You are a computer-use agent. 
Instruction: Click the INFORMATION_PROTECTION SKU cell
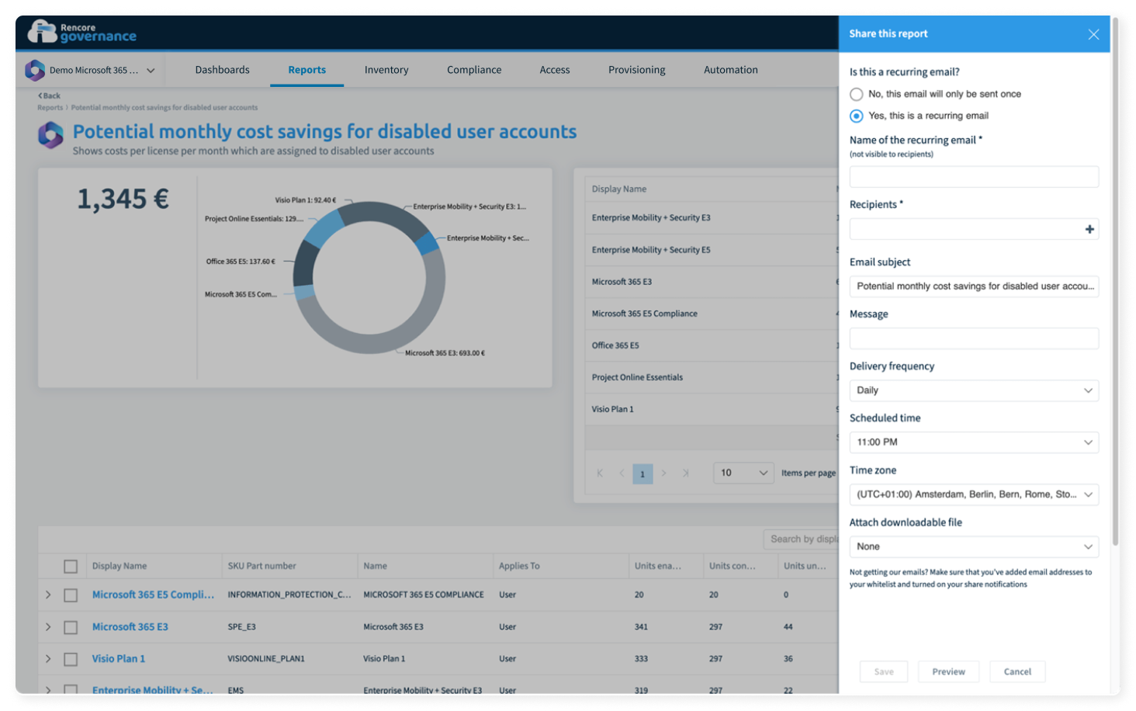(x=289, y=595)
